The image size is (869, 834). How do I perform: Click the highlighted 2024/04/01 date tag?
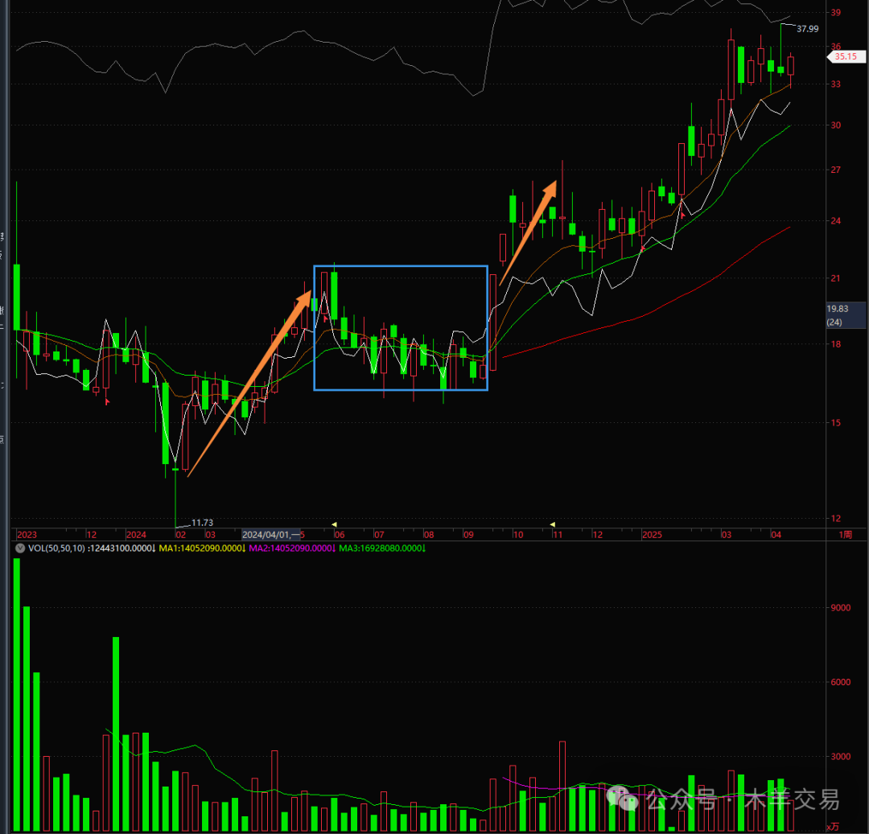click(271, 534)
